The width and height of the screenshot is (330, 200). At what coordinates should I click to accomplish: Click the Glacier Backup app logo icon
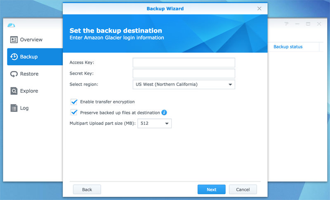[x=11, y=25]
